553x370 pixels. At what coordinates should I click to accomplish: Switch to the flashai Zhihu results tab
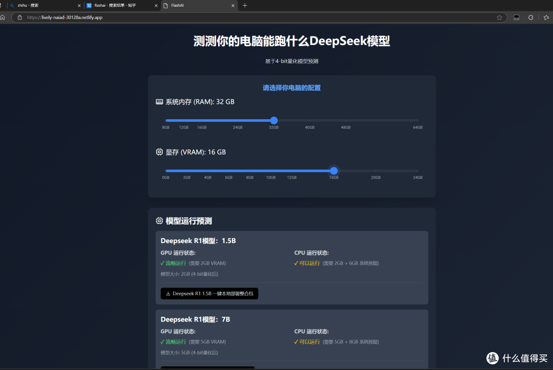122,5
